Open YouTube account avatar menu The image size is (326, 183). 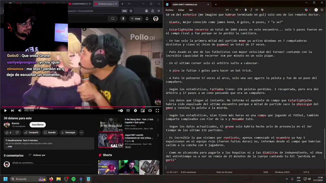pos(156,19)
